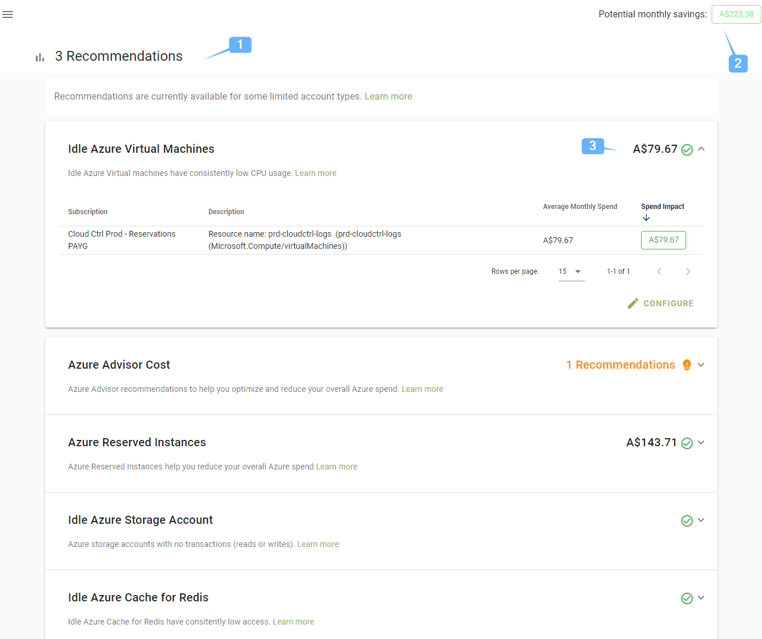Open the navigation hamburger menu
The height and width of the screenshot is (639, 762).
[8, 14]
